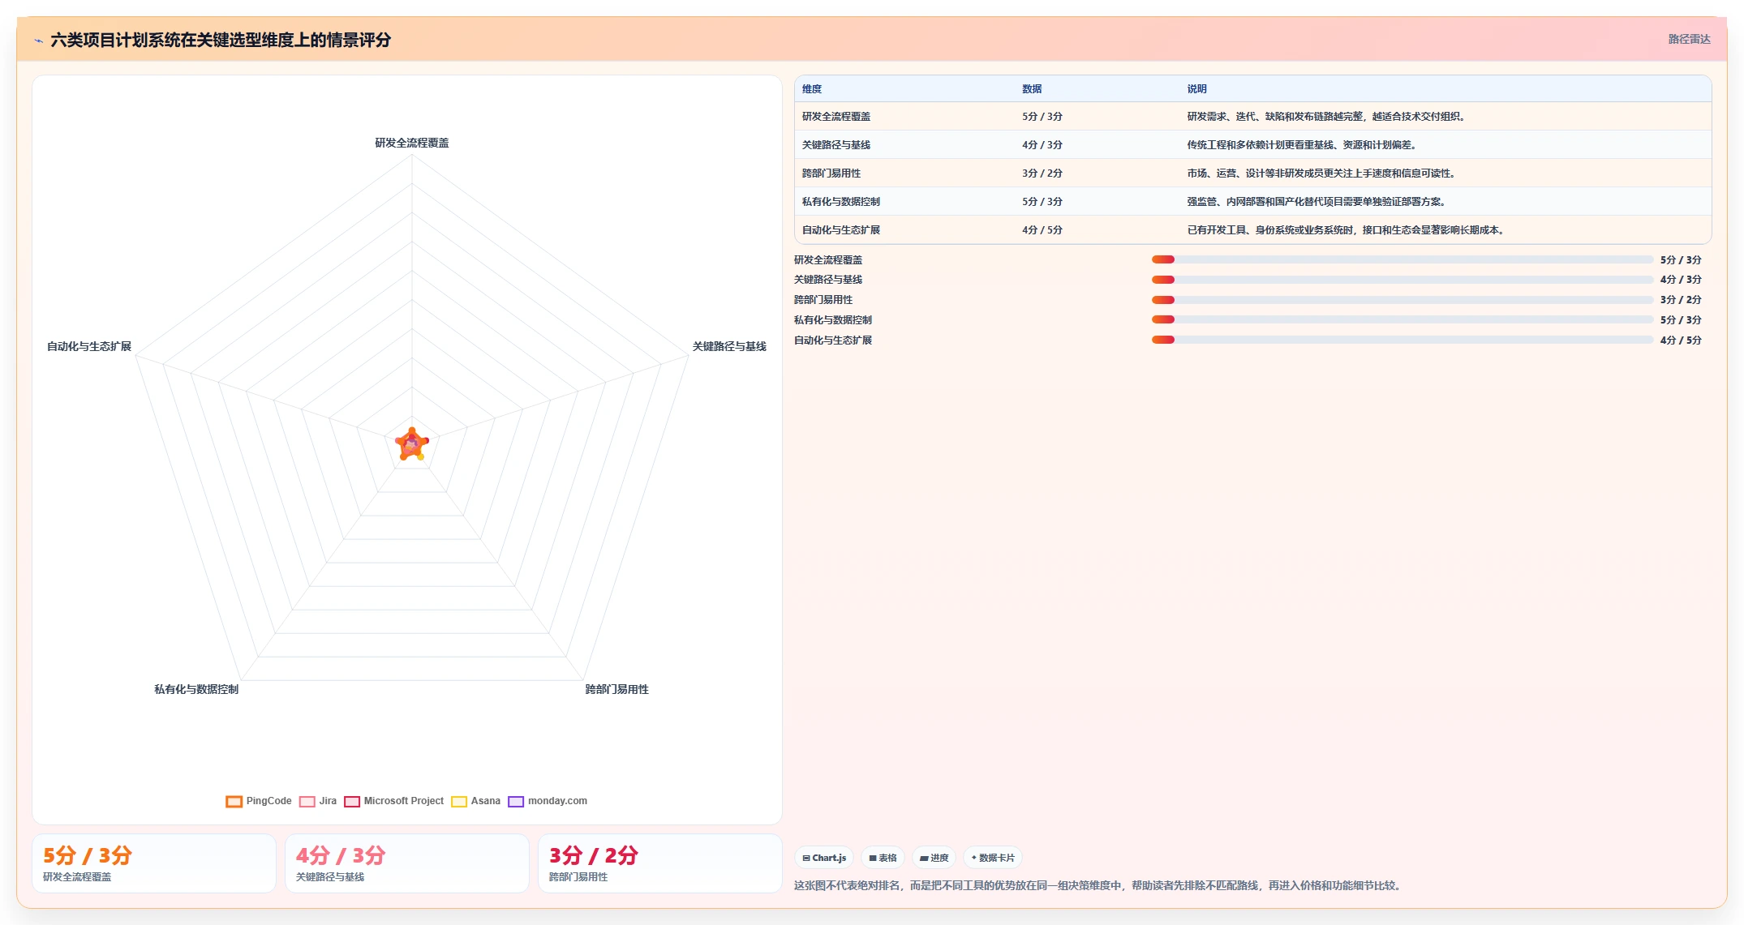Click the radar data polygon at chart center

(x=412, y=444)
